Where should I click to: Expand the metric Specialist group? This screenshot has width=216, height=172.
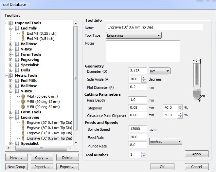point(10,144)
